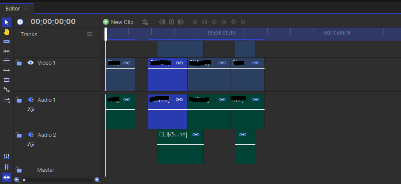Click the 00;00;00;00 timecode field

pos(53,22)
